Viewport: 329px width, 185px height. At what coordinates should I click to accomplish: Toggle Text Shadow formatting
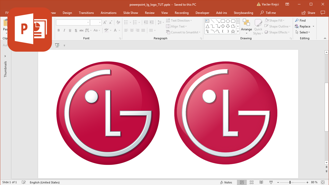coord(76,30)
